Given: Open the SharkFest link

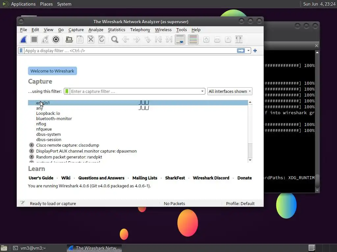Looking at the screenshot, I should [175, 178].
